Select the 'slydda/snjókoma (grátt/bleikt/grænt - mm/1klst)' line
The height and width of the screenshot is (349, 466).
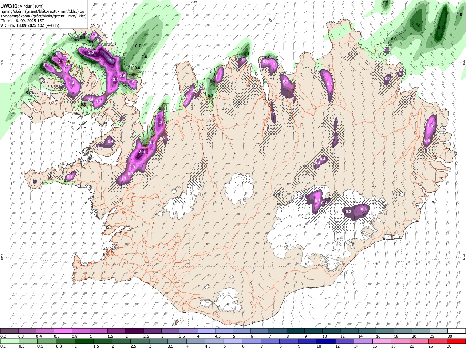(x=43, y=16)
